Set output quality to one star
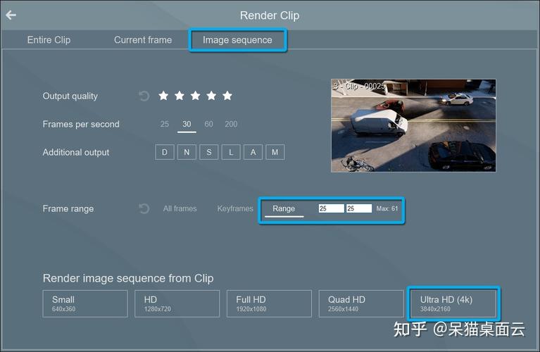540x352 pixels. coord(163,96)
